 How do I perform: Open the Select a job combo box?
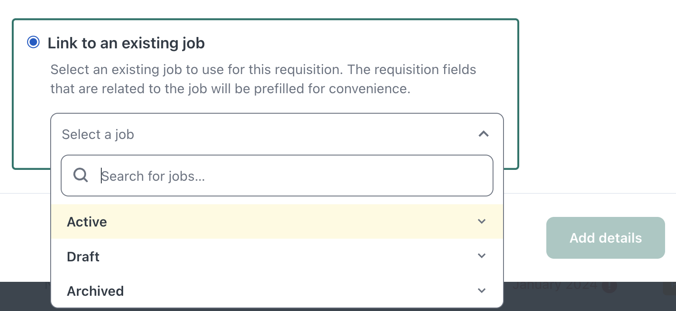(277, 134)
